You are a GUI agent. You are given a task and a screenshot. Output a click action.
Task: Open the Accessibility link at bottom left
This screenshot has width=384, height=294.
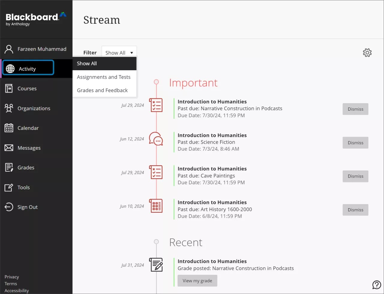coord(16,290)
